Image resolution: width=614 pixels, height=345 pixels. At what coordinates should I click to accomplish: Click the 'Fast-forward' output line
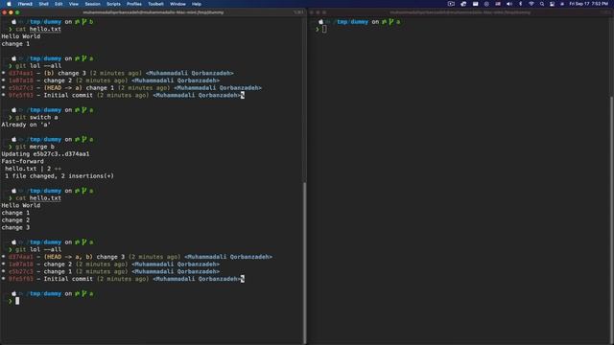23,161
